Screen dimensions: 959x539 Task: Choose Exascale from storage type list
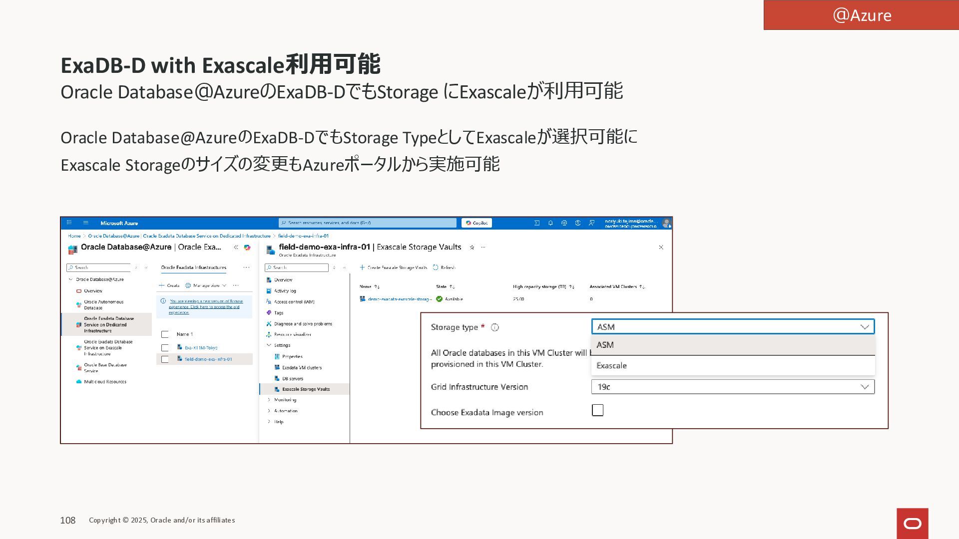click(611, 366)
